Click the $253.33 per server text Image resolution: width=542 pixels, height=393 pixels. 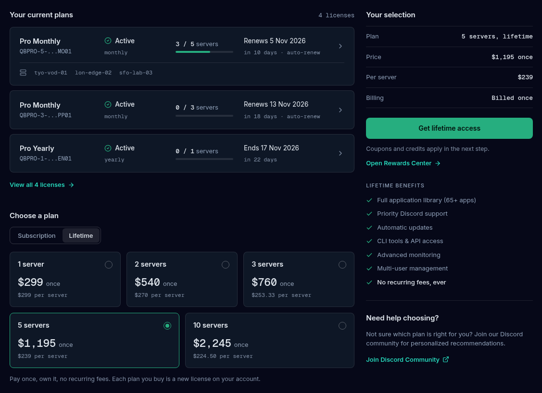coord(281,295)
